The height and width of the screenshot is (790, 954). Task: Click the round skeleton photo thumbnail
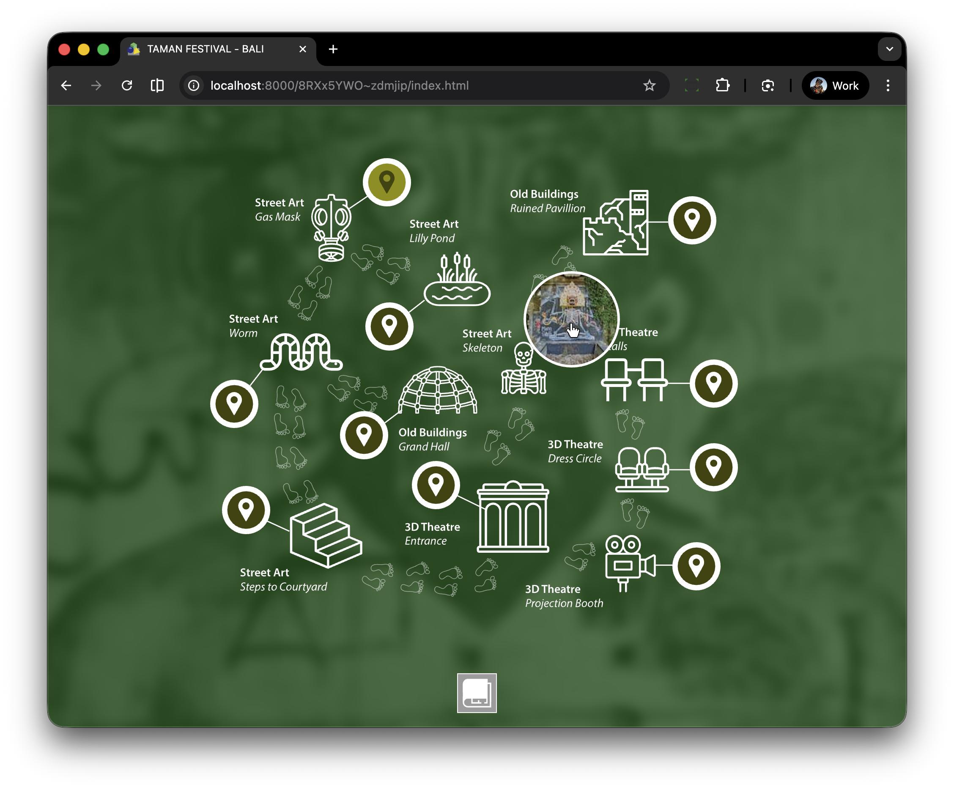[x=571, y=319]
